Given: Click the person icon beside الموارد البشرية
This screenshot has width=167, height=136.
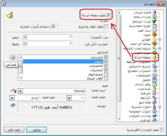Looking at the screenshot, I should pyautogui.click(x=154, y=107).
